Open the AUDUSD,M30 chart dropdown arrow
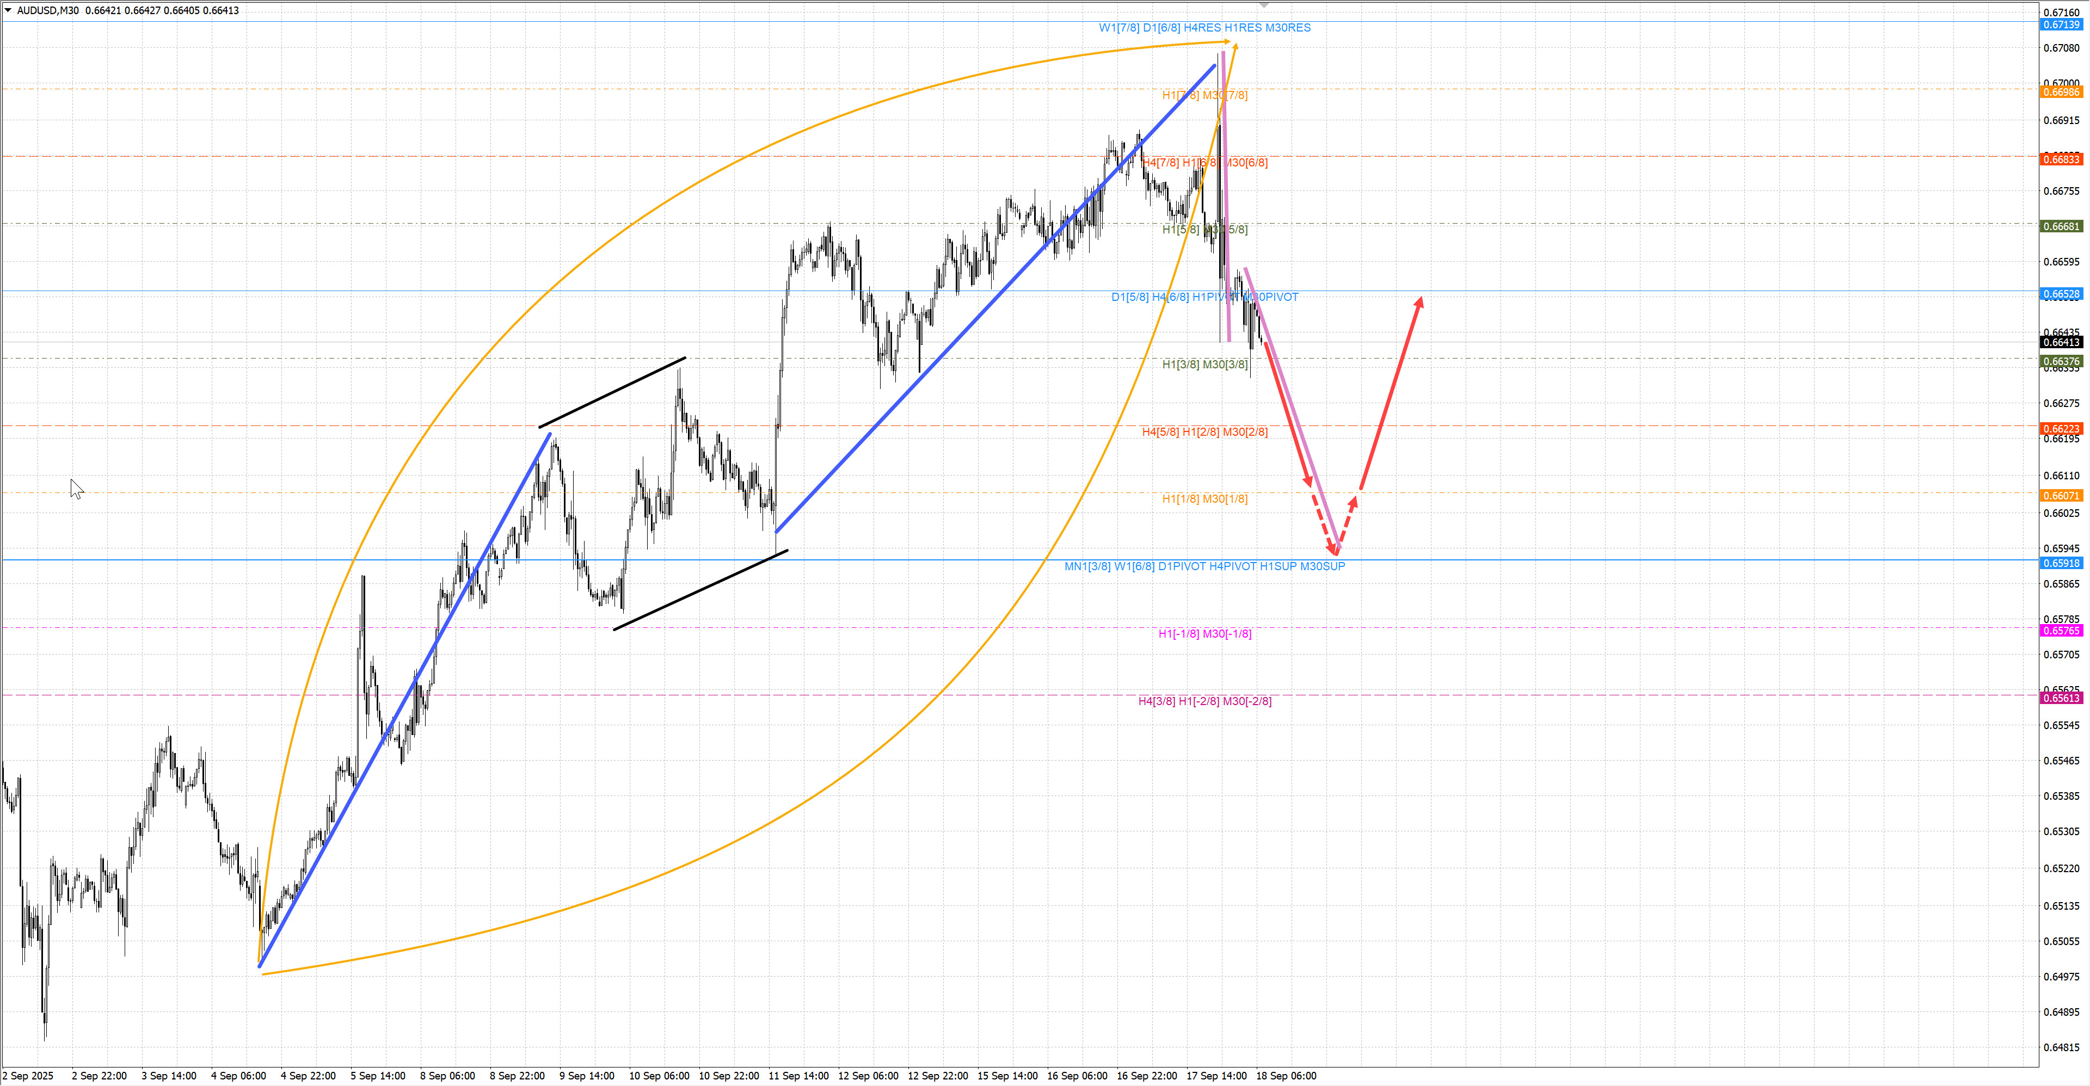 tap(8, 10)
